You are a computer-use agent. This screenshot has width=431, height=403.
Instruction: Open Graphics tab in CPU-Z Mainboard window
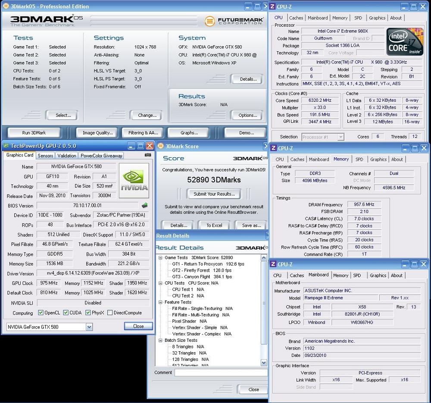coord(378,275)
